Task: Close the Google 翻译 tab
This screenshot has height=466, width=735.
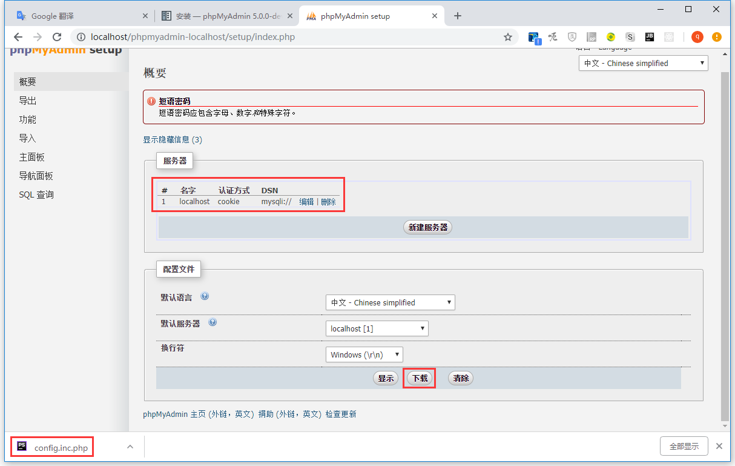Action: (x=144, y=16)
